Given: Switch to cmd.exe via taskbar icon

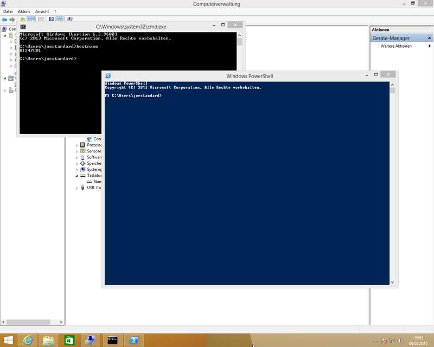Looking at the screenshot, I should 112,340.
